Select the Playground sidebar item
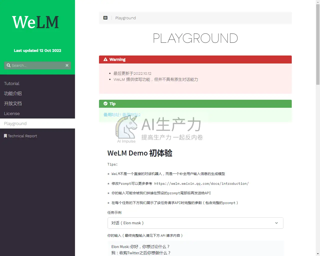Image resolution: width=320 pixels, height=256 pixels. tap(37, 123)
